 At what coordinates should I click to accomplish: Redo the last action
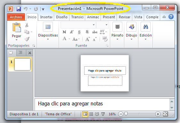36,9
